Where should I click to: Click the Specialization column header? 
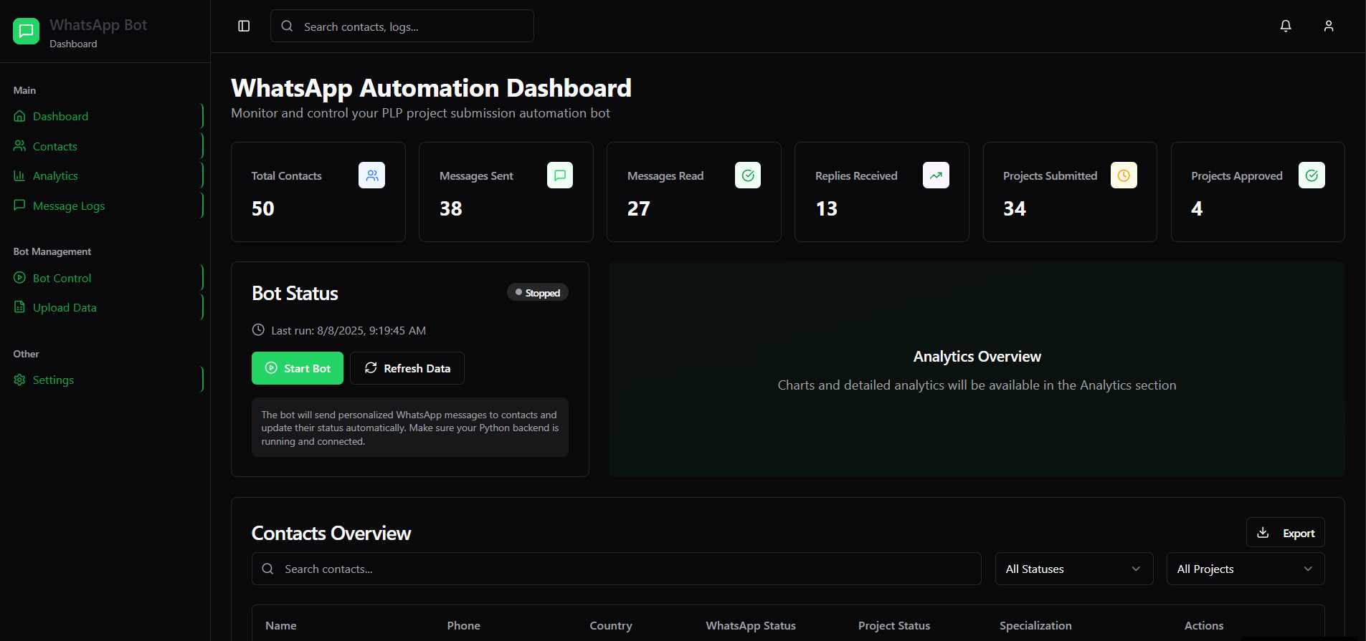click(x=1035, y=625)
